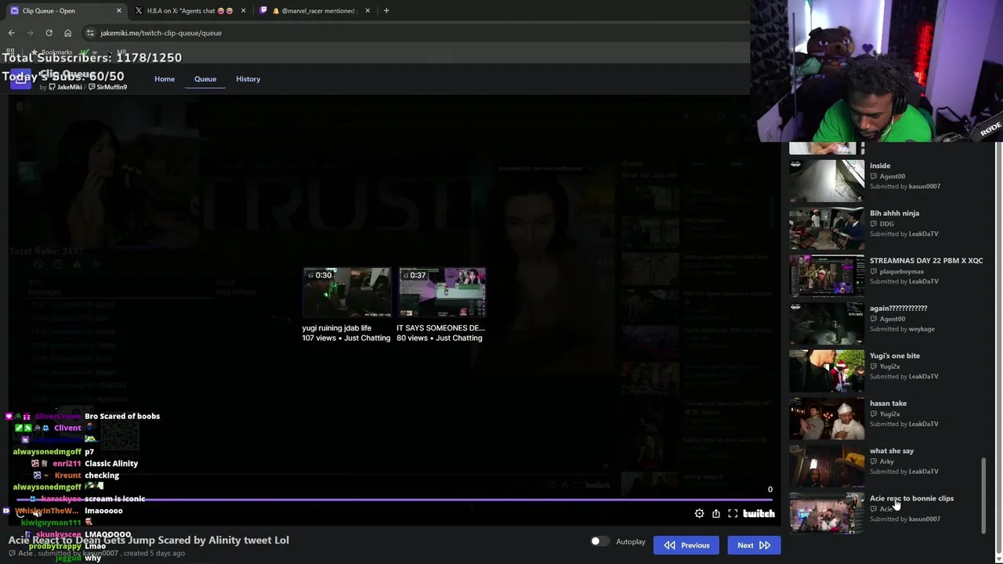The image size is (1003, 564).
Task: Open the Home nav item
Action: pos(165,79)
